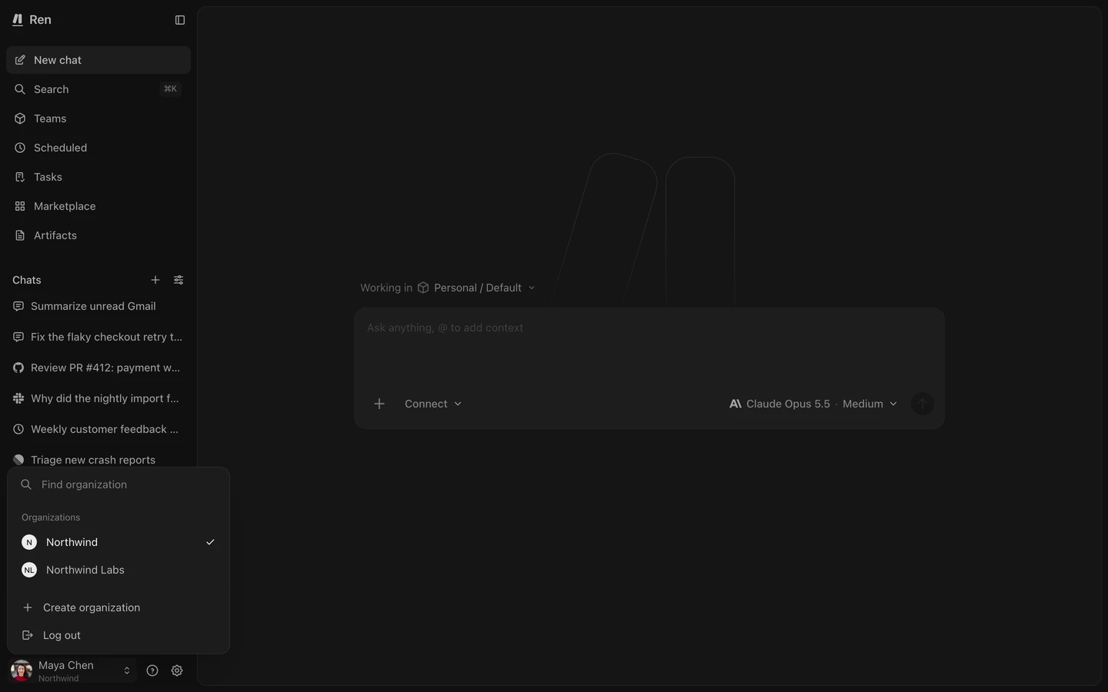Click Log out
Viewport: 1108px width, 692px height.
(118, 635)
